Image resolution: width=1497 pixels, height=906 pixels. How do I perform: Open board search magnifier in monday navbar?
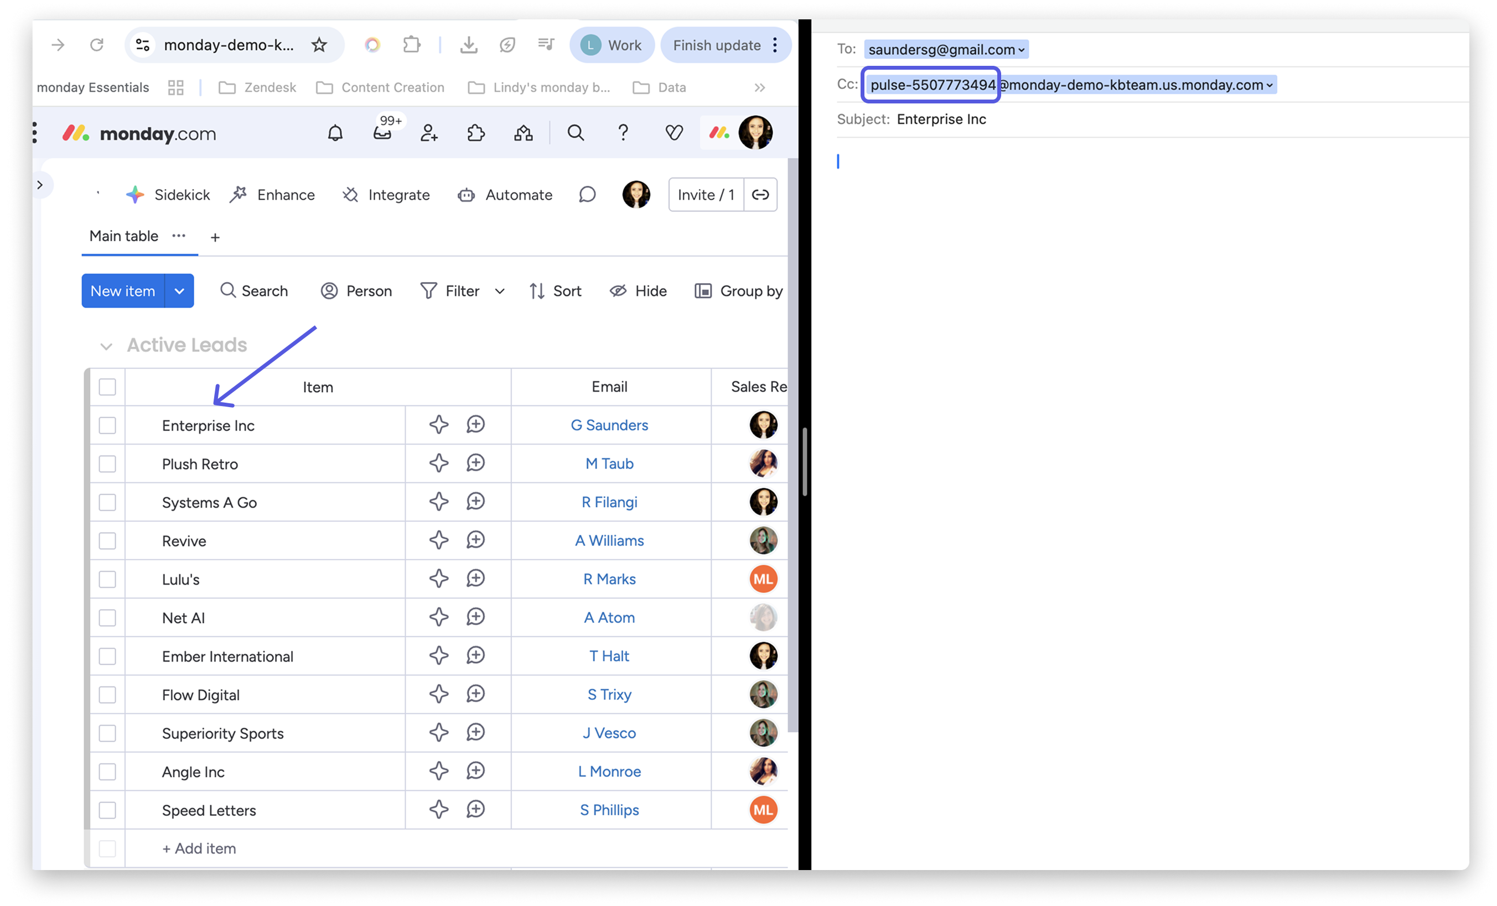pyautogui.click(x=575, y=132)
